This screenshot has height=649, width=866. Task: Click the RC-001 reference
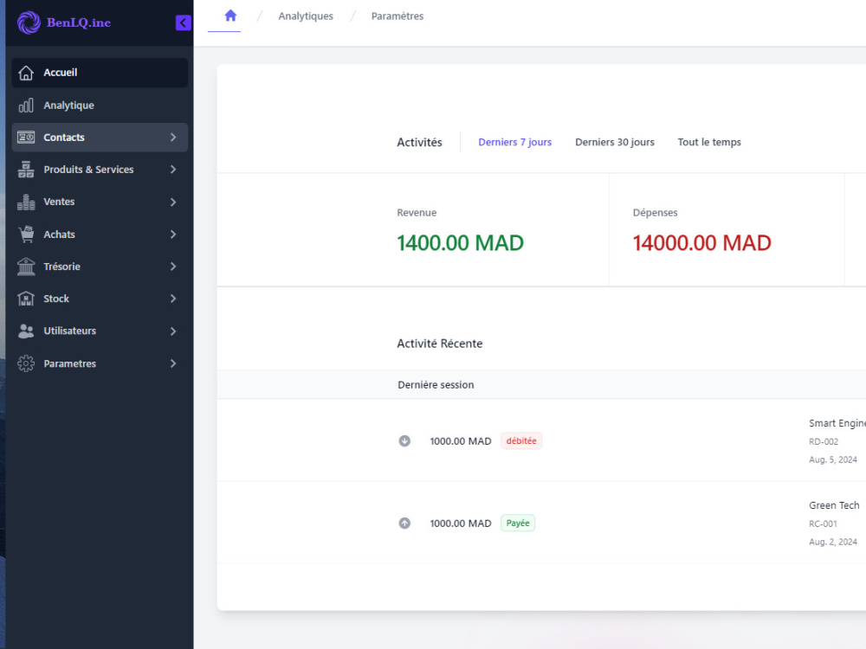(823, 524)
